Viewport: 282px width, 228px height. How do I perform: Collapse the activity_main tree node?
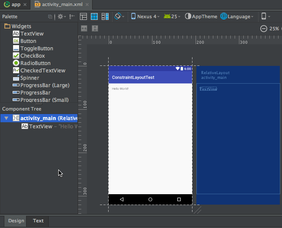tap(6, 118)
